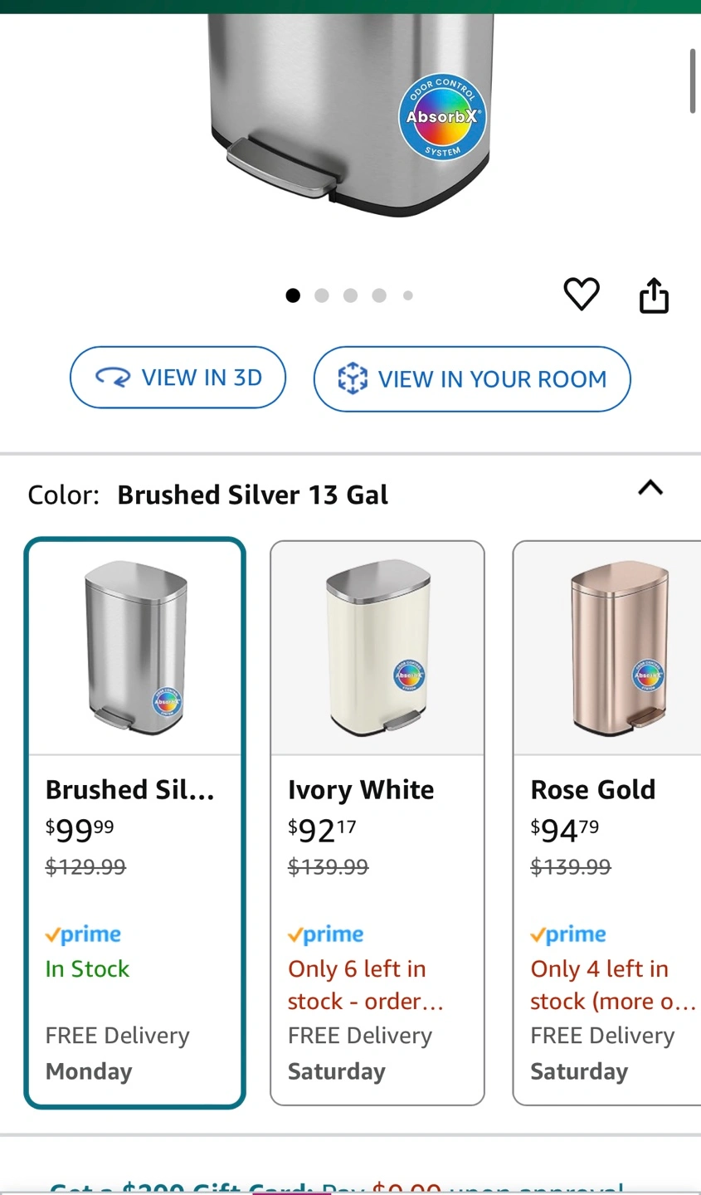701x1195 pixels.
Task: Tap the Rose Gold trash can thumbnail
Action: click(618, 649)
